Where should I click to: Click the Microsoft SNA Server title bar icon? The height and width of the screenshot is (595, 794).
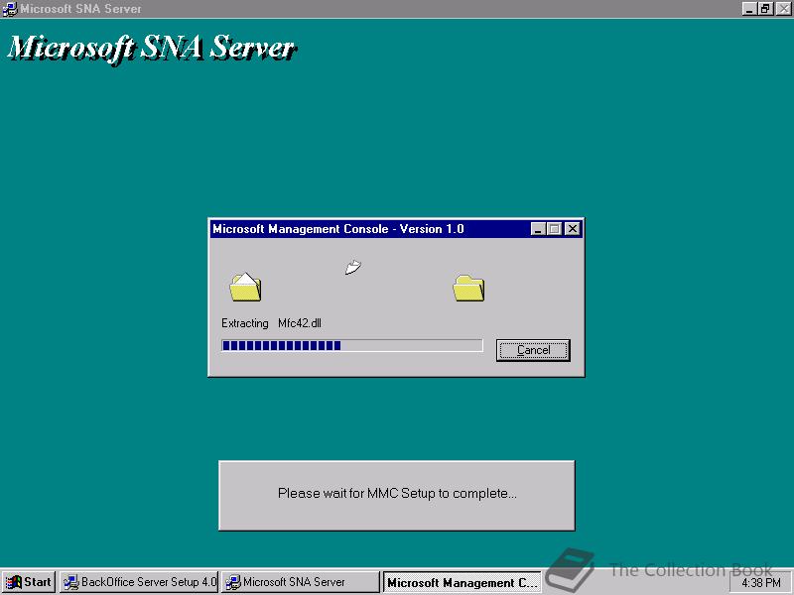click(x=9, y=9)
